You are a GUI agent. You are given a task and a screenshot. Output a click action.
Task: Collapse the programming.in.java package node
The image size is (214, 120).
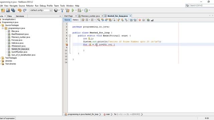click(x=3, y=28)
